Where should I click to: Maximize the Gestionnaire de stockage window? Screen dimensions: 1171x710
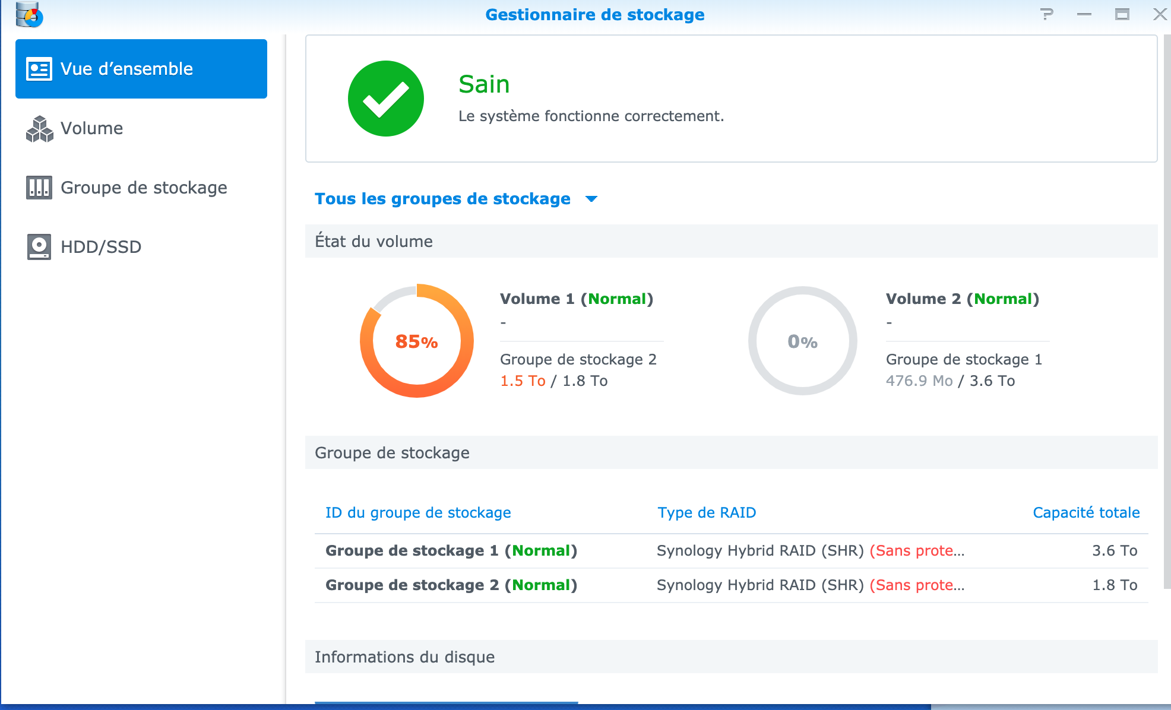click(1122, 14)
